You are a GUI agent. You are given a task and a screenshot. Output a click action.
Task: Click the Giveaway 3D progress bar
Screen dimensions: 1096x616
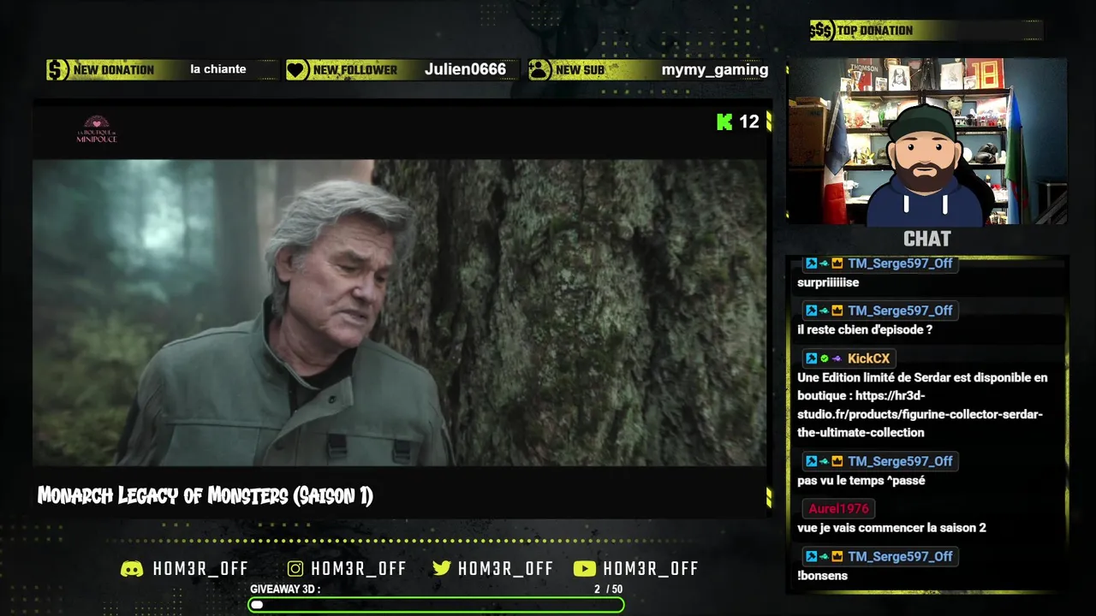(x=436, y=605)
